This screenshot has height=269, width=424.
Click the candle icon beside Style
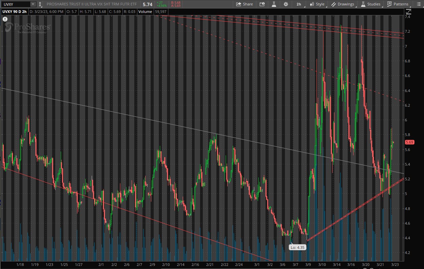click(x=312, y=4)
